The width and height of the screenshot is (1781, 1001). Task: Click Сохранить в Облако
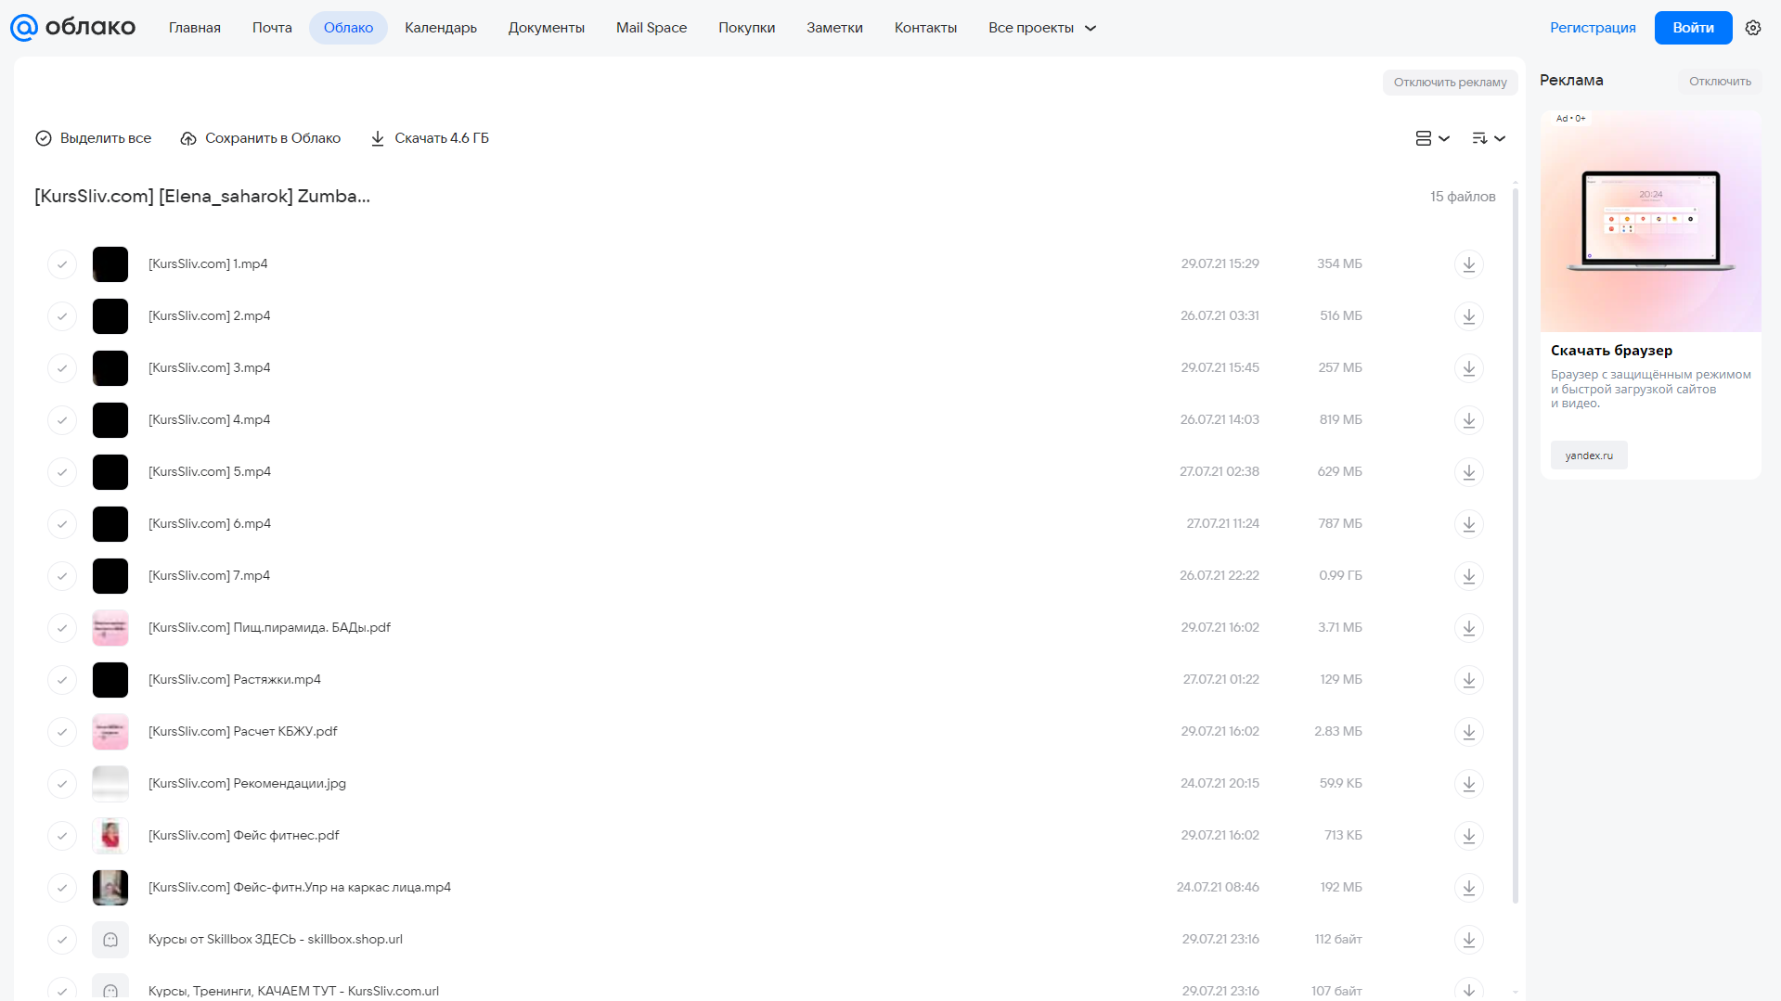coord(261,138)
